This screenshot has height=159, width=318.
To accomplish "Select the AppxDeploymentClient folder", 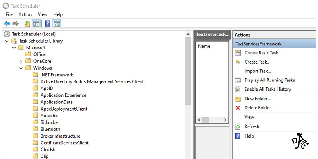I will click(64, 109).
